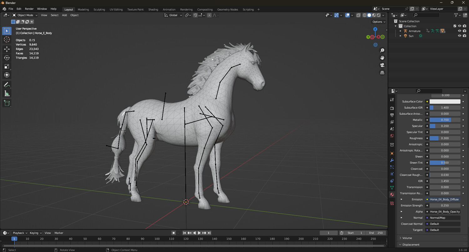Click the viewport zoom magnifier icon
This screenshot has width=469, height=252.
point(382,50)
